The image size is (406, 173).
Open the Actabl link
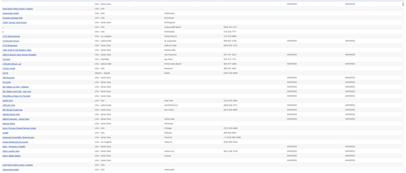[x=5, y=133]
